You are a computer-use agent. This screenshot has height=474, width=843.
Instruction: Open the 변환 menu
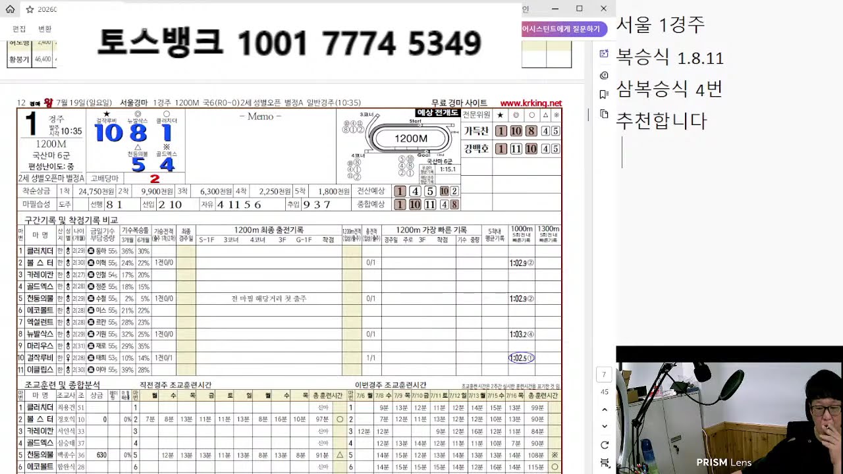pos(45,29)
